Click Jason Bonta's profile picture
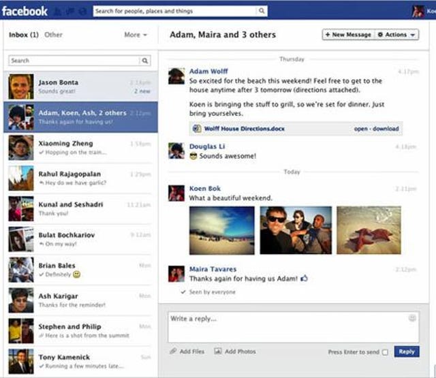The image size is (436, 378). (x=21, y=86)
